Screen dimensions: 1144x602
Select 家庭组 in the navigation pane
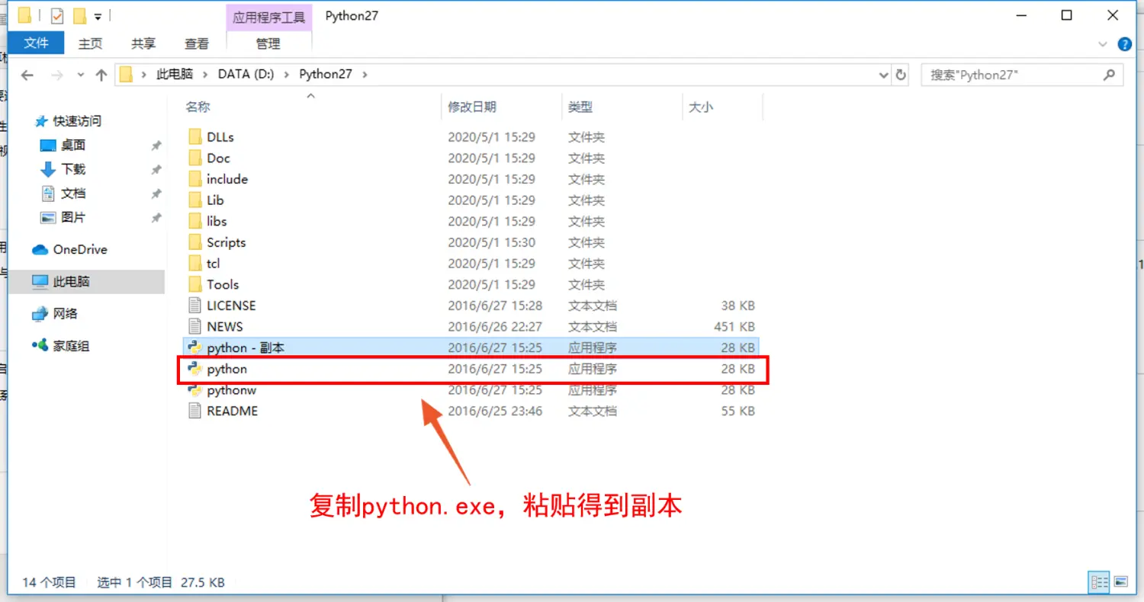tap(71, 346)
